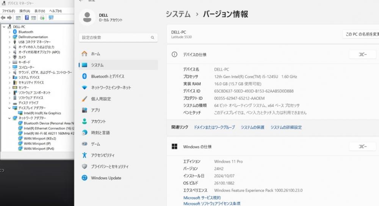This screenshot has height=206, width=379.
Task: Select Intel(R) Iris(R) Xe Graphics device
Action: (x=42, y=113)
